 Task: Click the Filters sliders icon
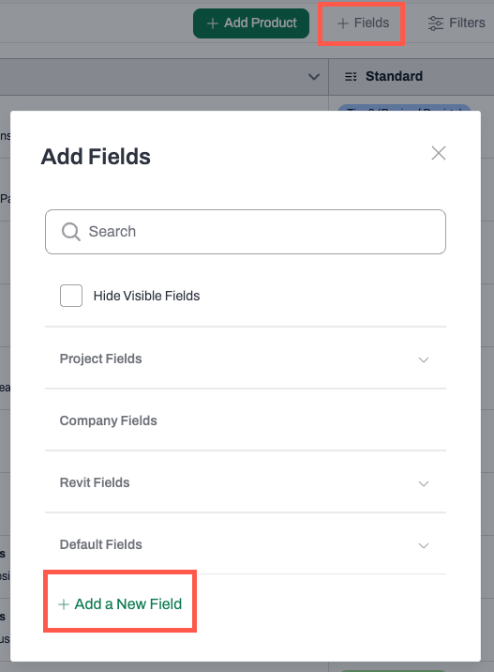click(x=435, y=23)
